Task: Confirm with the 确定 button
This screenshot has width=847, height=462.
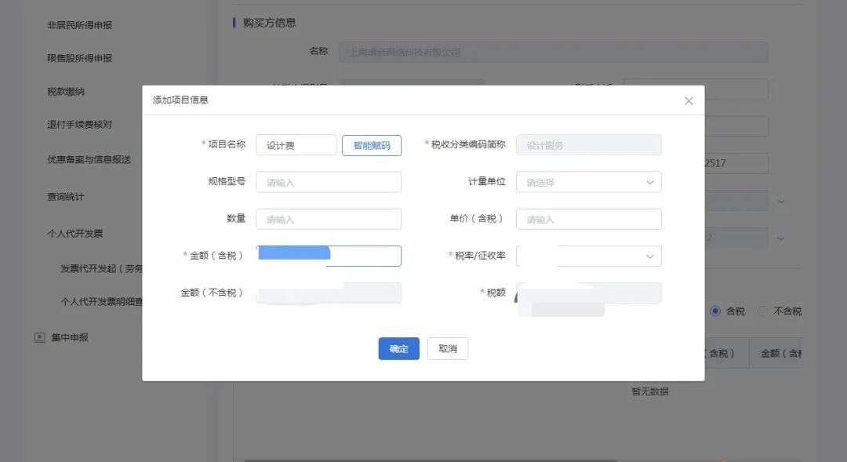Action: point(398,349)
